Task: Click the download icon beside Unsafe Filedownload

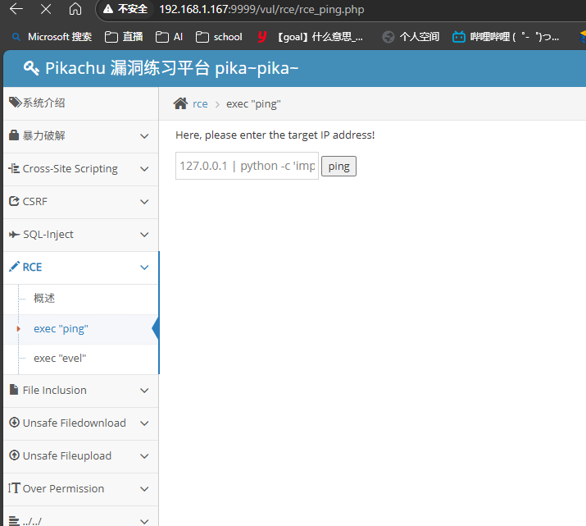Action: (x=14, y=423)
